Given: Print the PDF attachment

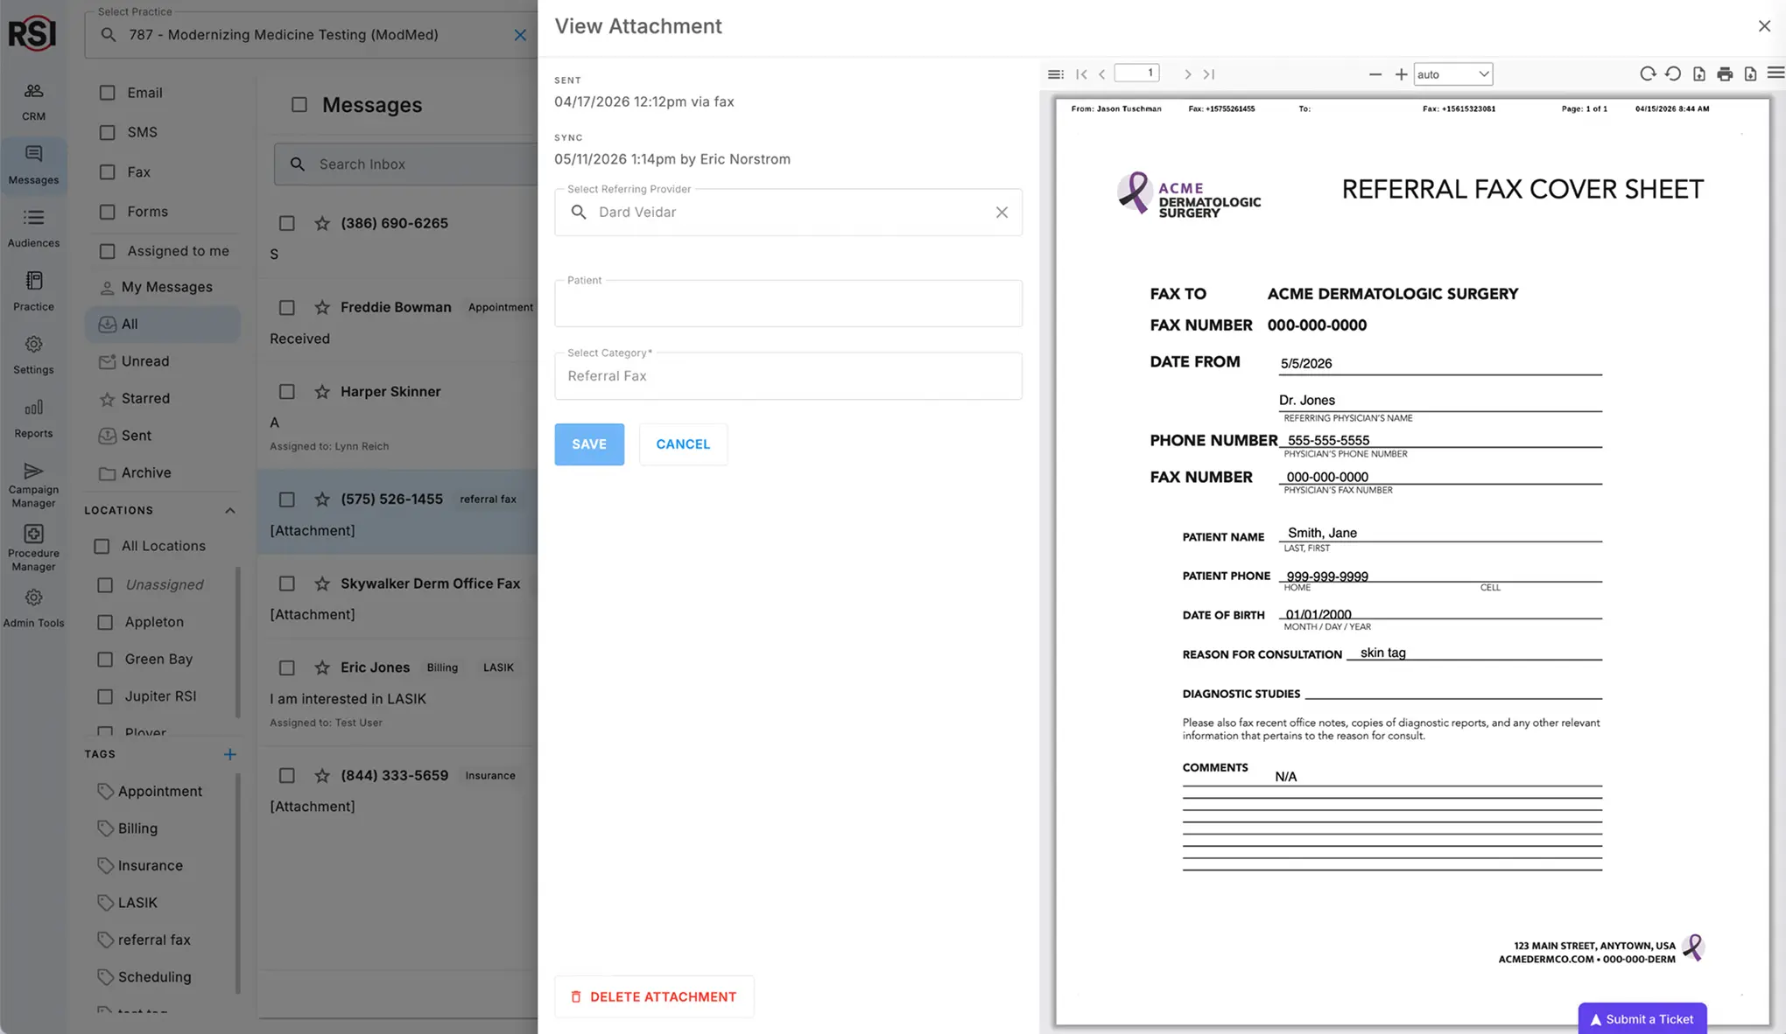Looking at the screenshot, I should tap(1725, 74).
